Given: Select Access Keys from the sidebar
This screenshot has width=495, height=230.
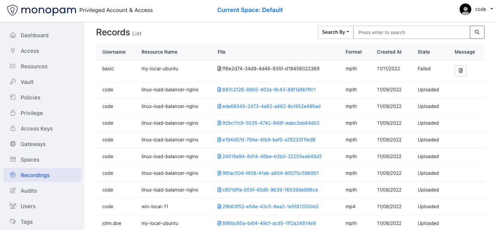Looking at the screenshot, I should point(37,129).
